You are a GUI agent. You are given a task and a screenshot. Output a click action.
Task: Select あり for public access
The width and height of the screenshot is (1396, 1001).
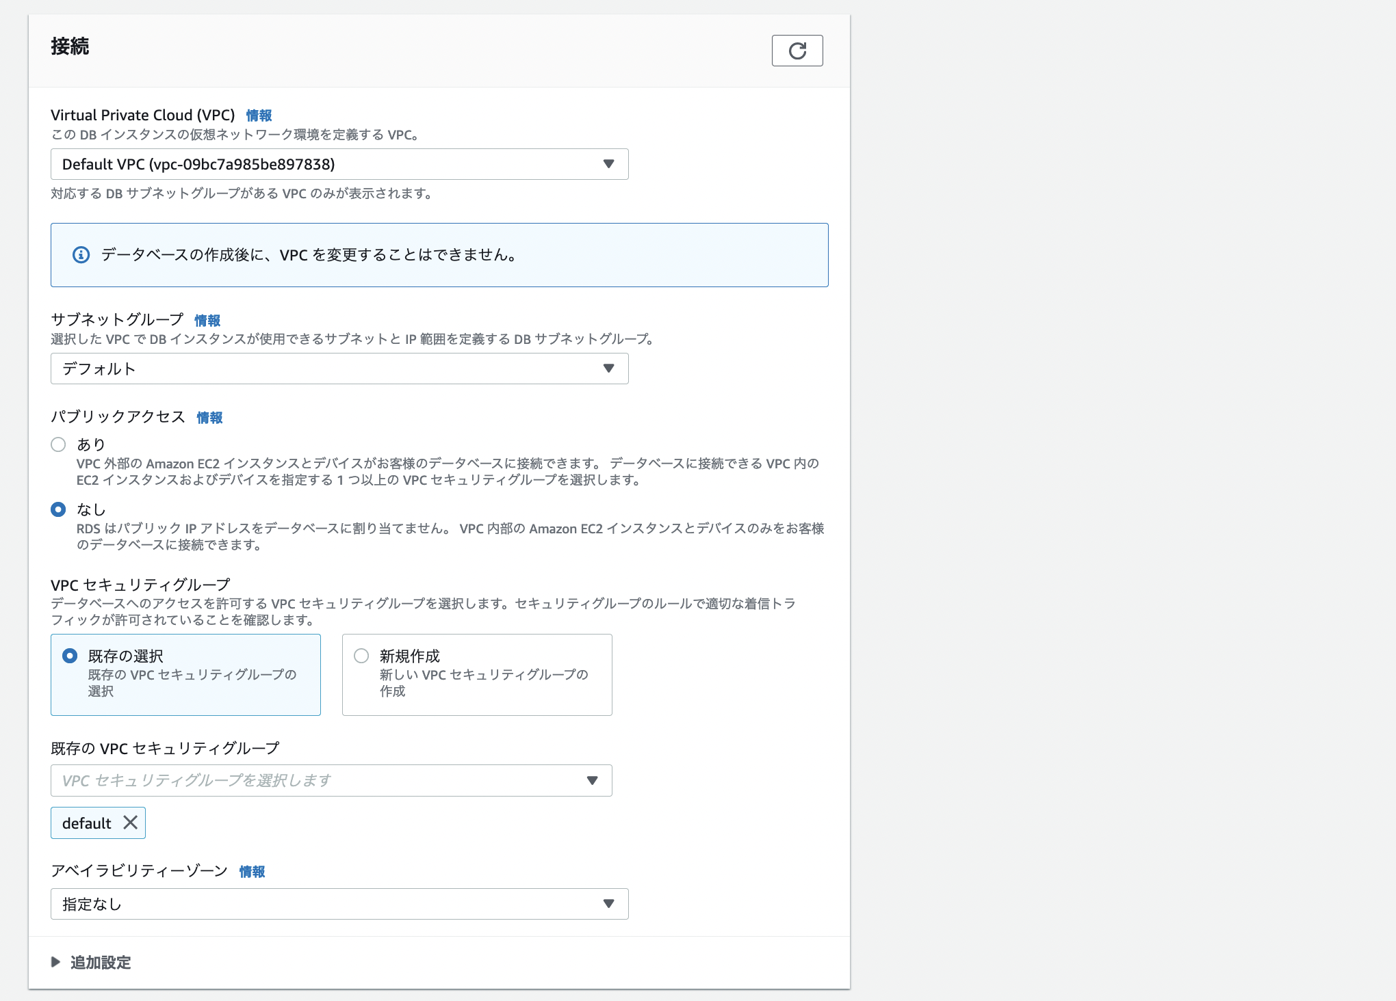[x=58, y=444]
